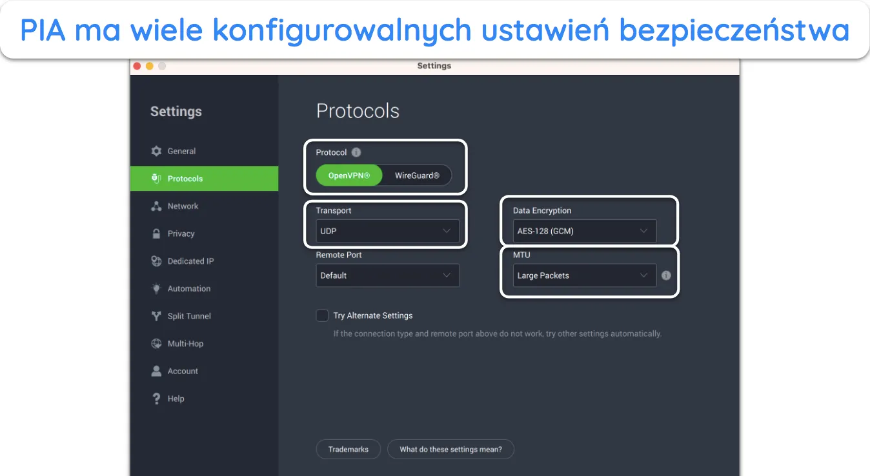The width and height of the screenshot is (870, 476).
Task: Click the Dedicated IP globe icon
Action: click(x=156, y=261)
